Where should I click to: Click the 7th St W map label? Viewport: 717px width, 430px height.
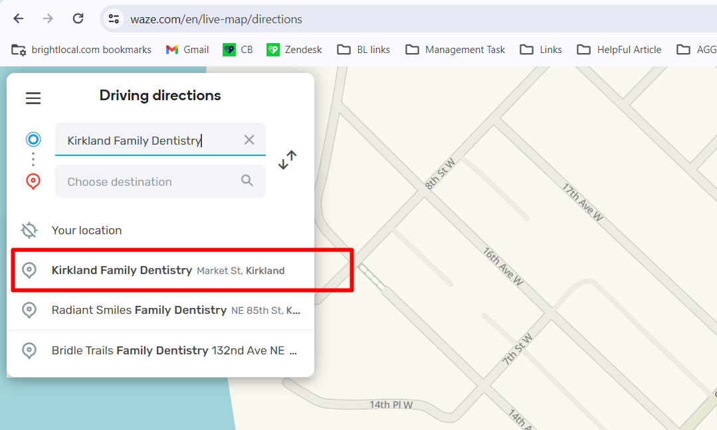[x=518, y=349]
